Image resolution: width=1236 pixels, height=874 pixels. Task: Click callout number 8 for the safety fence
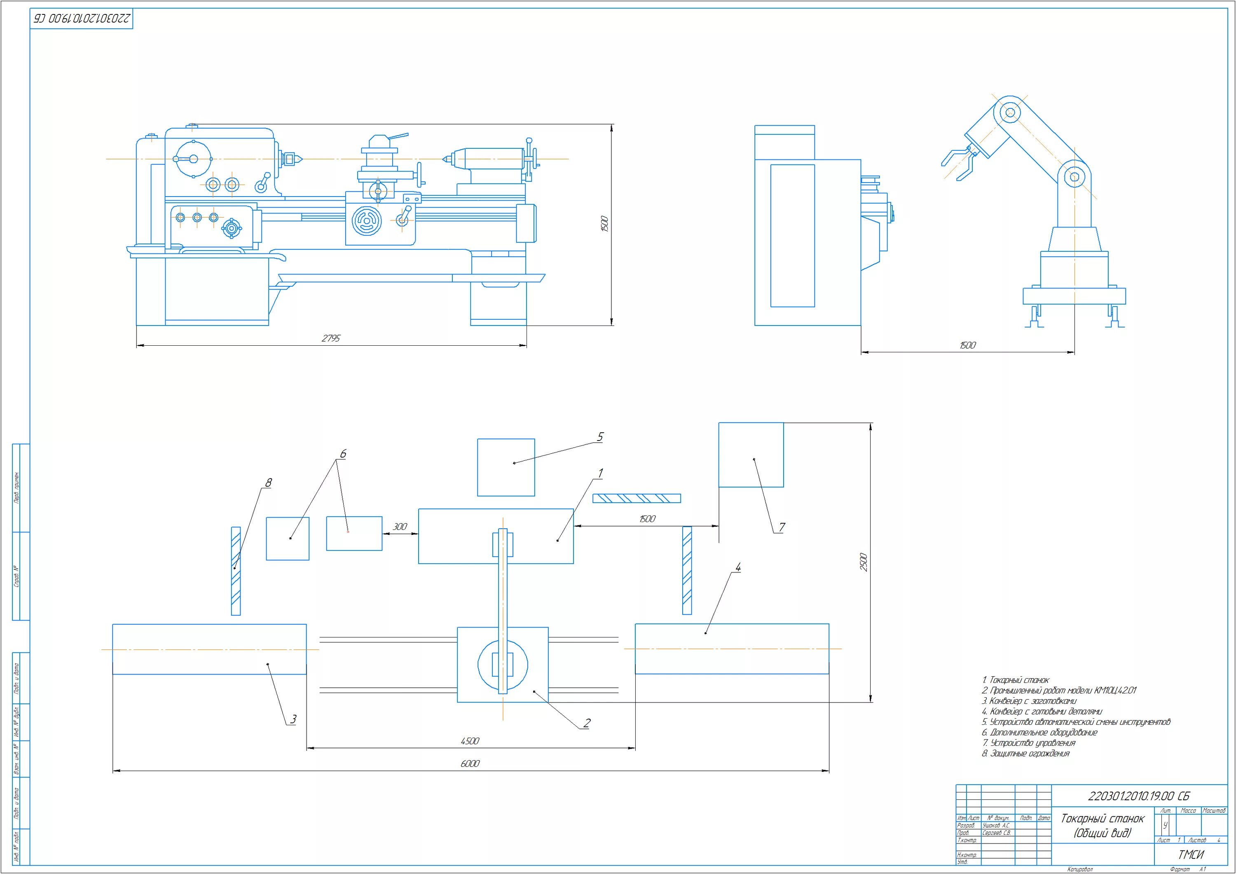coord(269,483)
